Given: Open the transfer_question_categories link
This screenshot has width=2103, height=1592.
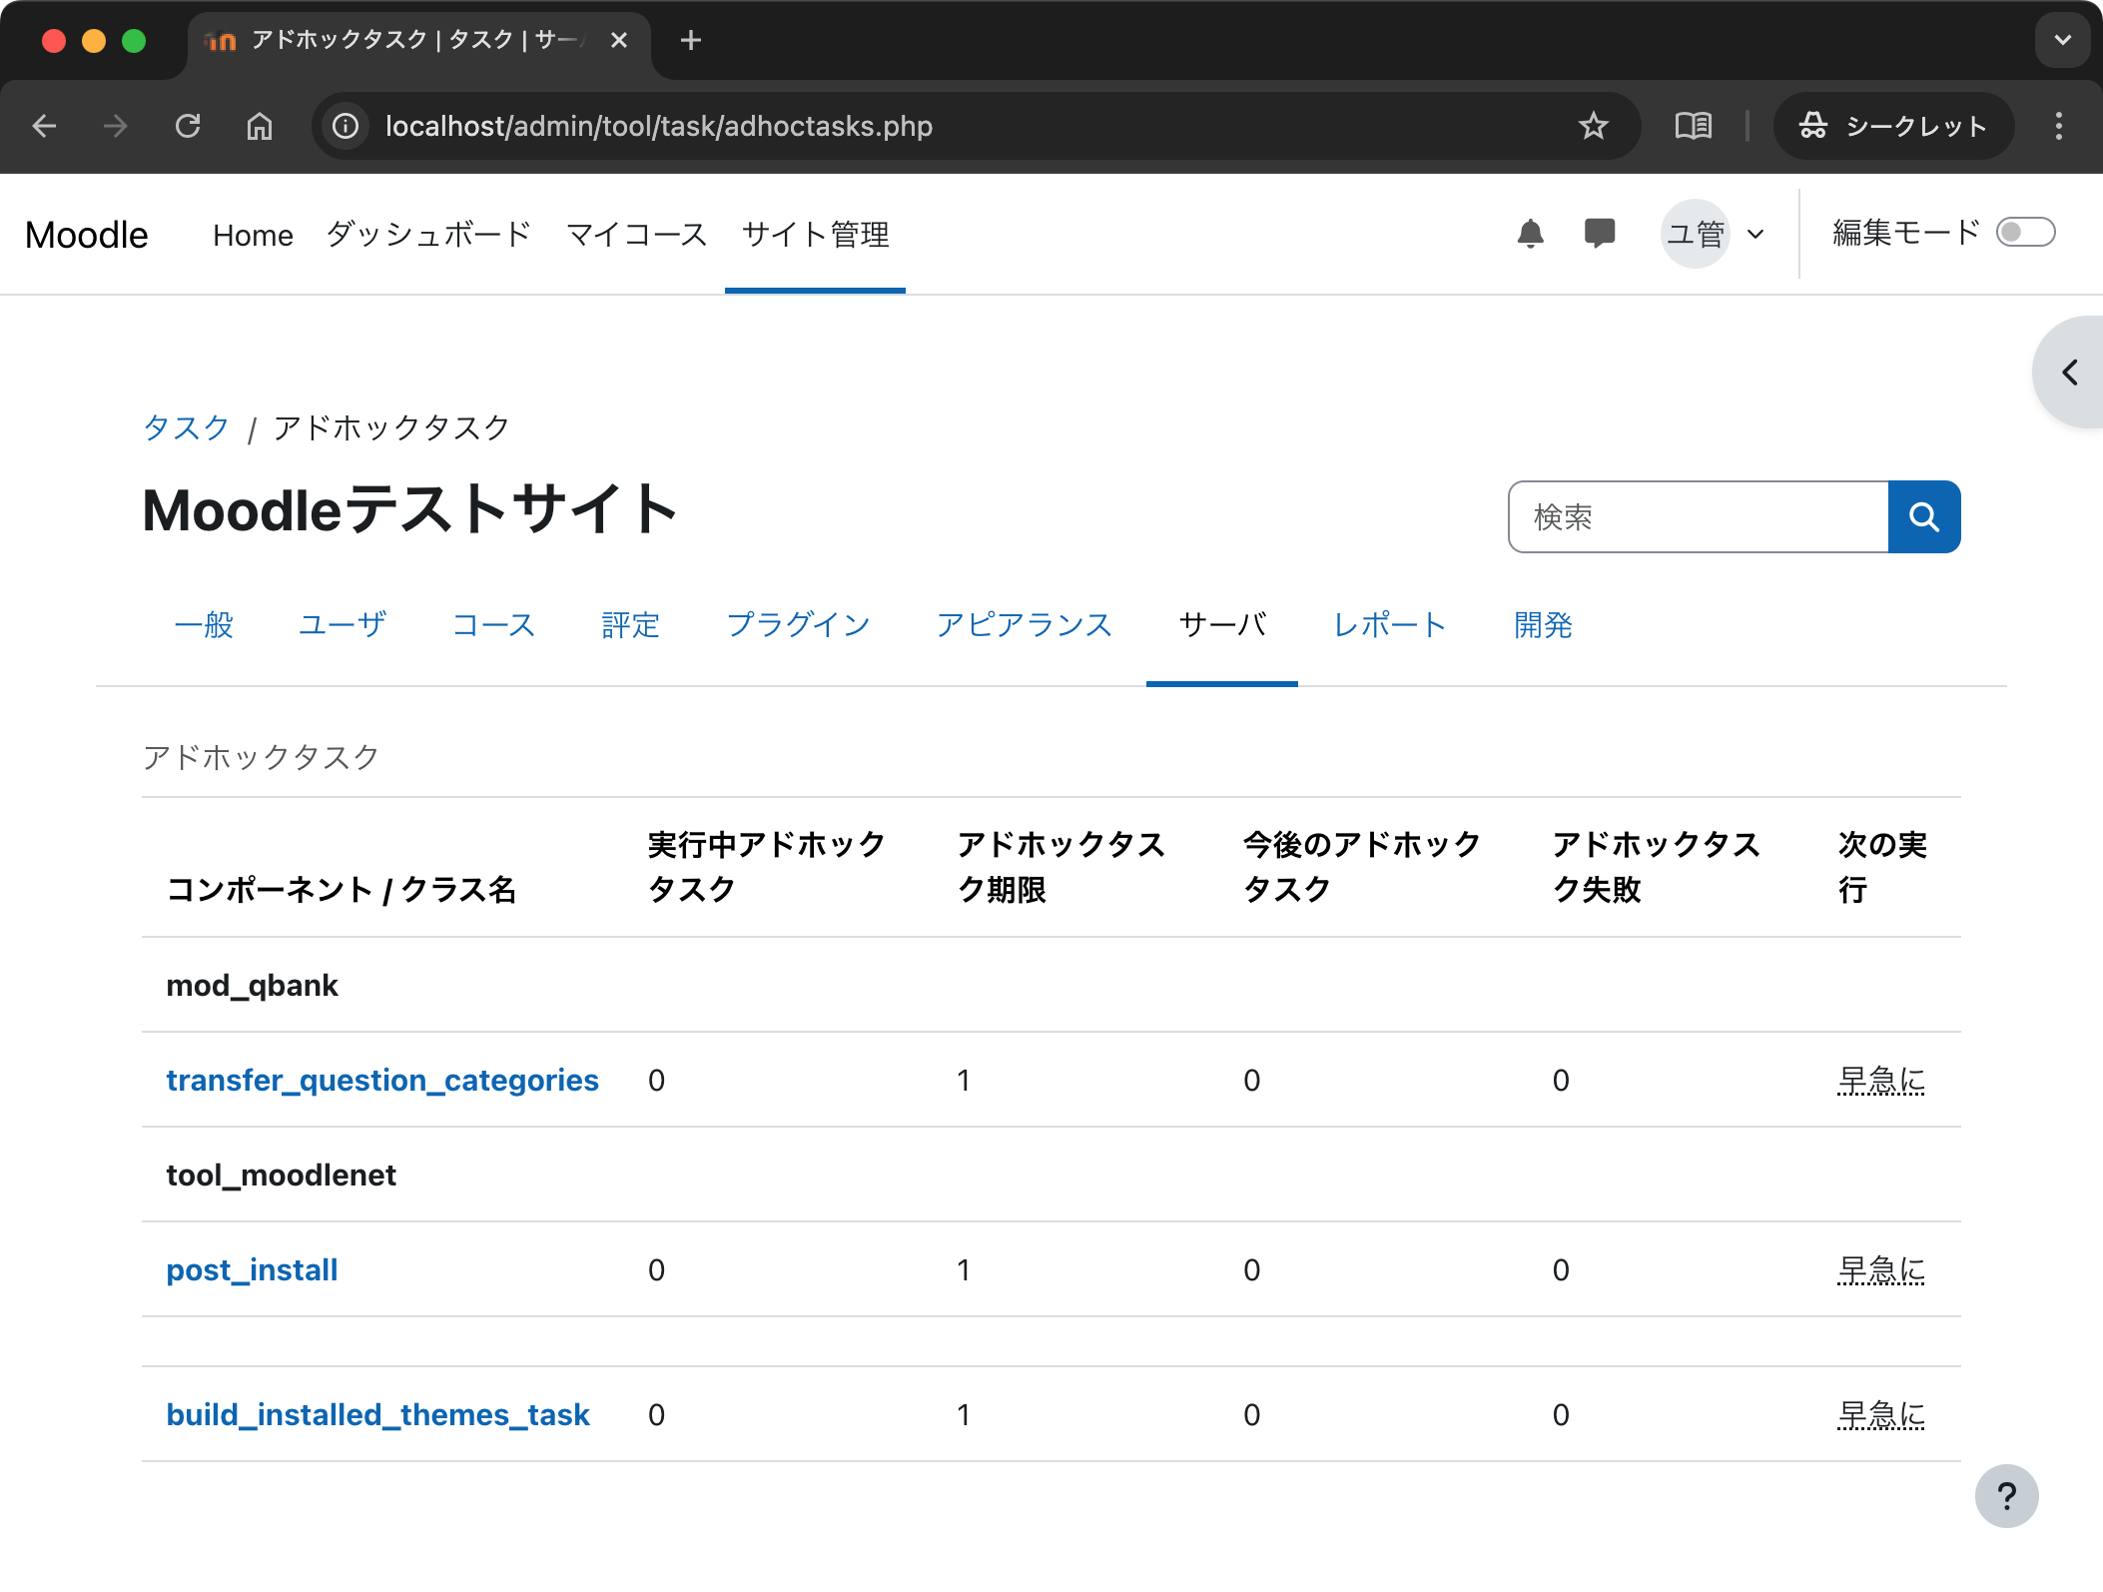Looking at the screenshot, I should (381, 1080).
